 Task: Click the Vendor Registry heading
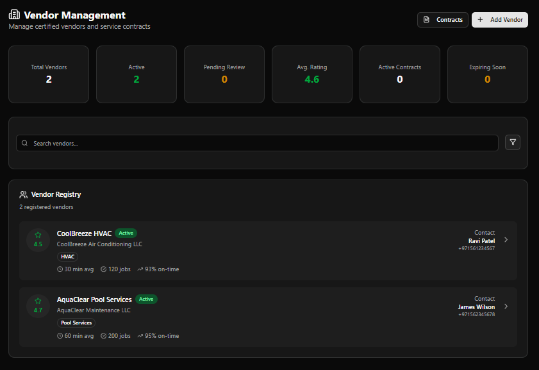coord(56,195)
